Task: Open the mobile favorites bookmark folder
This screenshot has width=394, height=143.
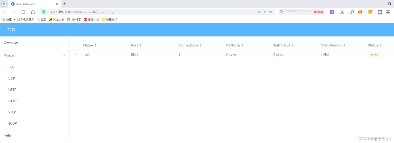Action: [x=26, y=19]
